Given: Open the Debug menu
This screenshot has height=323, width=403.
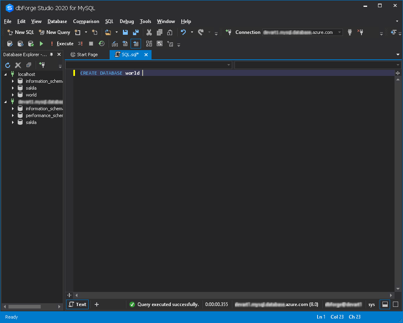Looking at the screenshot, I should tap(127, 21).
